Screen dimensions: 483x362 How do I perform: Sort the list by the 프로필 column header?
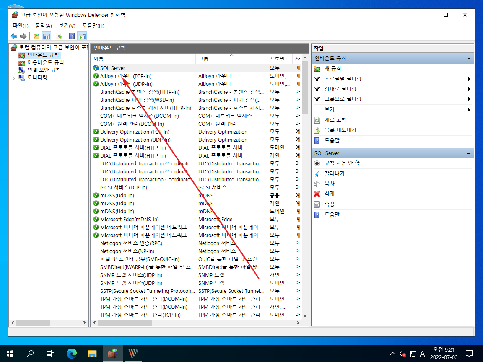point(279,59)
